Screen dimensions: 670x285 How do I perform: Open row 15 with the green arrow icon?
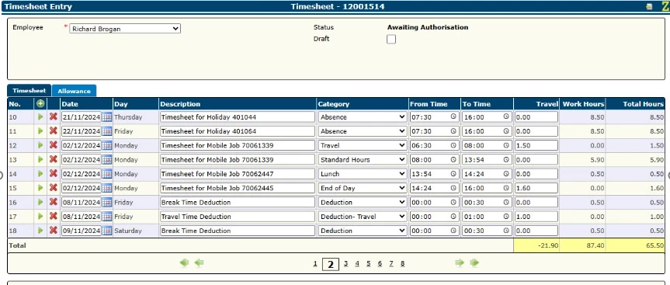[40, 188]
